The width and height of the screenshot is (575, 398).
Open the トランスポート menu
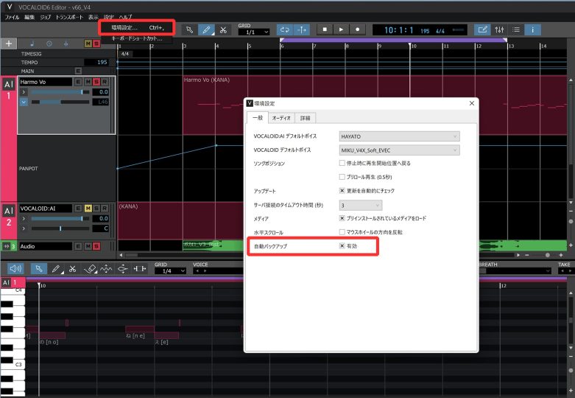point(69,17)
